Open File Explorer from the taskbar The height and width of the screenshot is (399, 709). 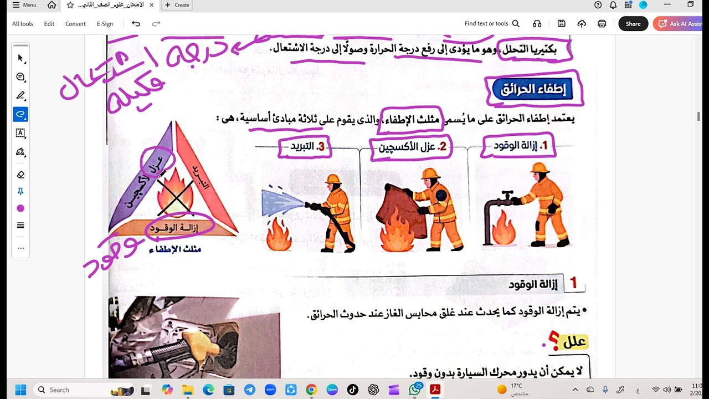pos(188,390)
